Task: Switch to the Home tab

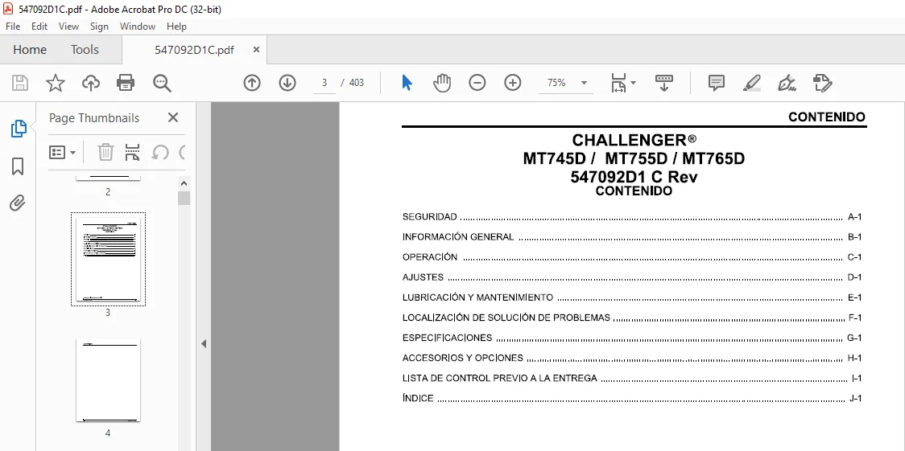Action: [x=30, y=50]
